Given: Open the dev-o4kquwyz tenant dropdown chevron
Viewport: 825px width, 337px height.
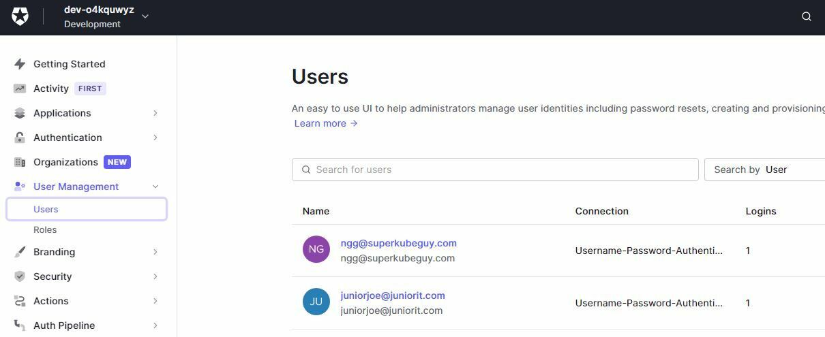Looking at the screenshot, I should [x=145, y=16].
